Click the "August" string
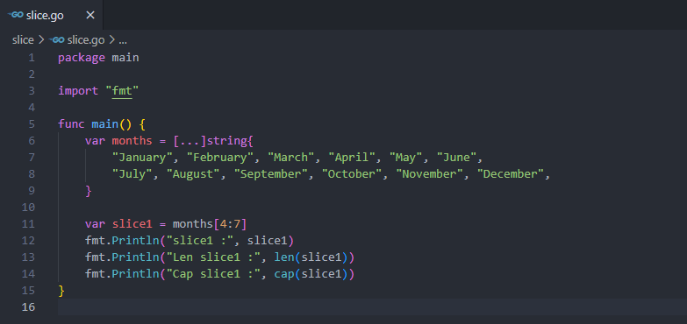 [193, 174]
